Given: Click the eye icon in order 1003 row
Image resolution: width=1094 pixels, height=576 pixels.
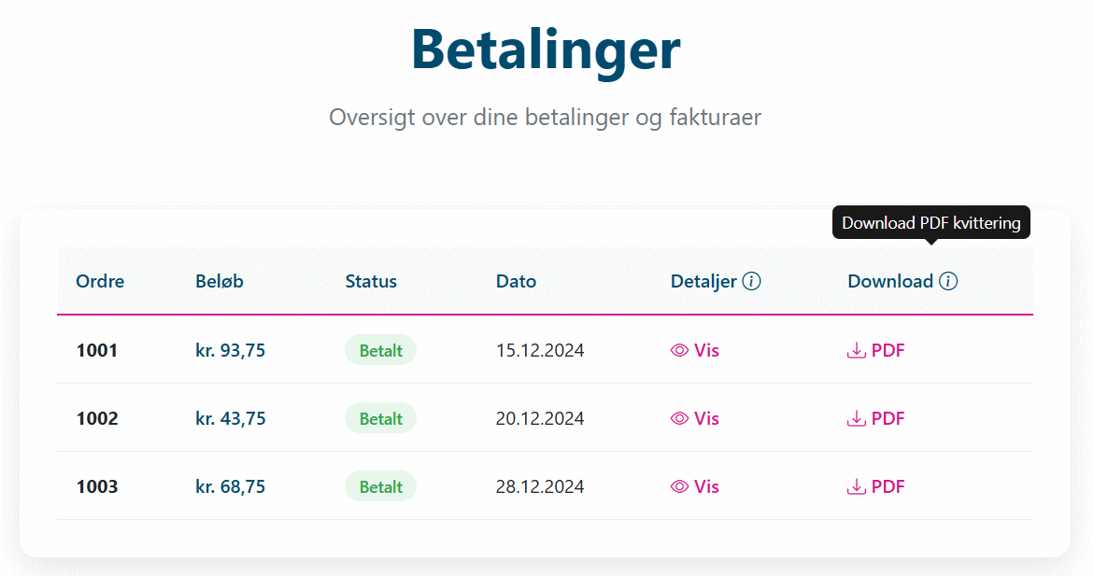Looking at the screenshot, I should pos(679,486).
